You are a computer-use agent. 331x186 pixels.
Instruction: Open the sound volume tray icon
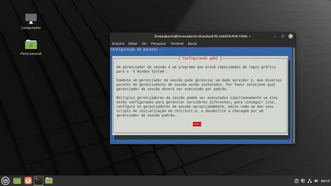tap(316, 181)
